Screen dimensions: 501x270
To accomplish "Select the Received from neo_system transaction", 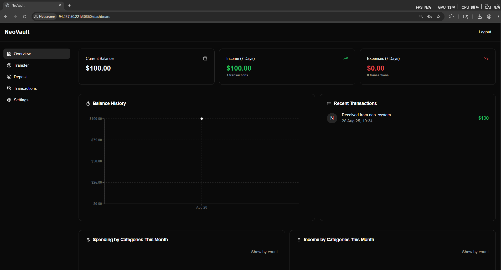I will [408, 118].
